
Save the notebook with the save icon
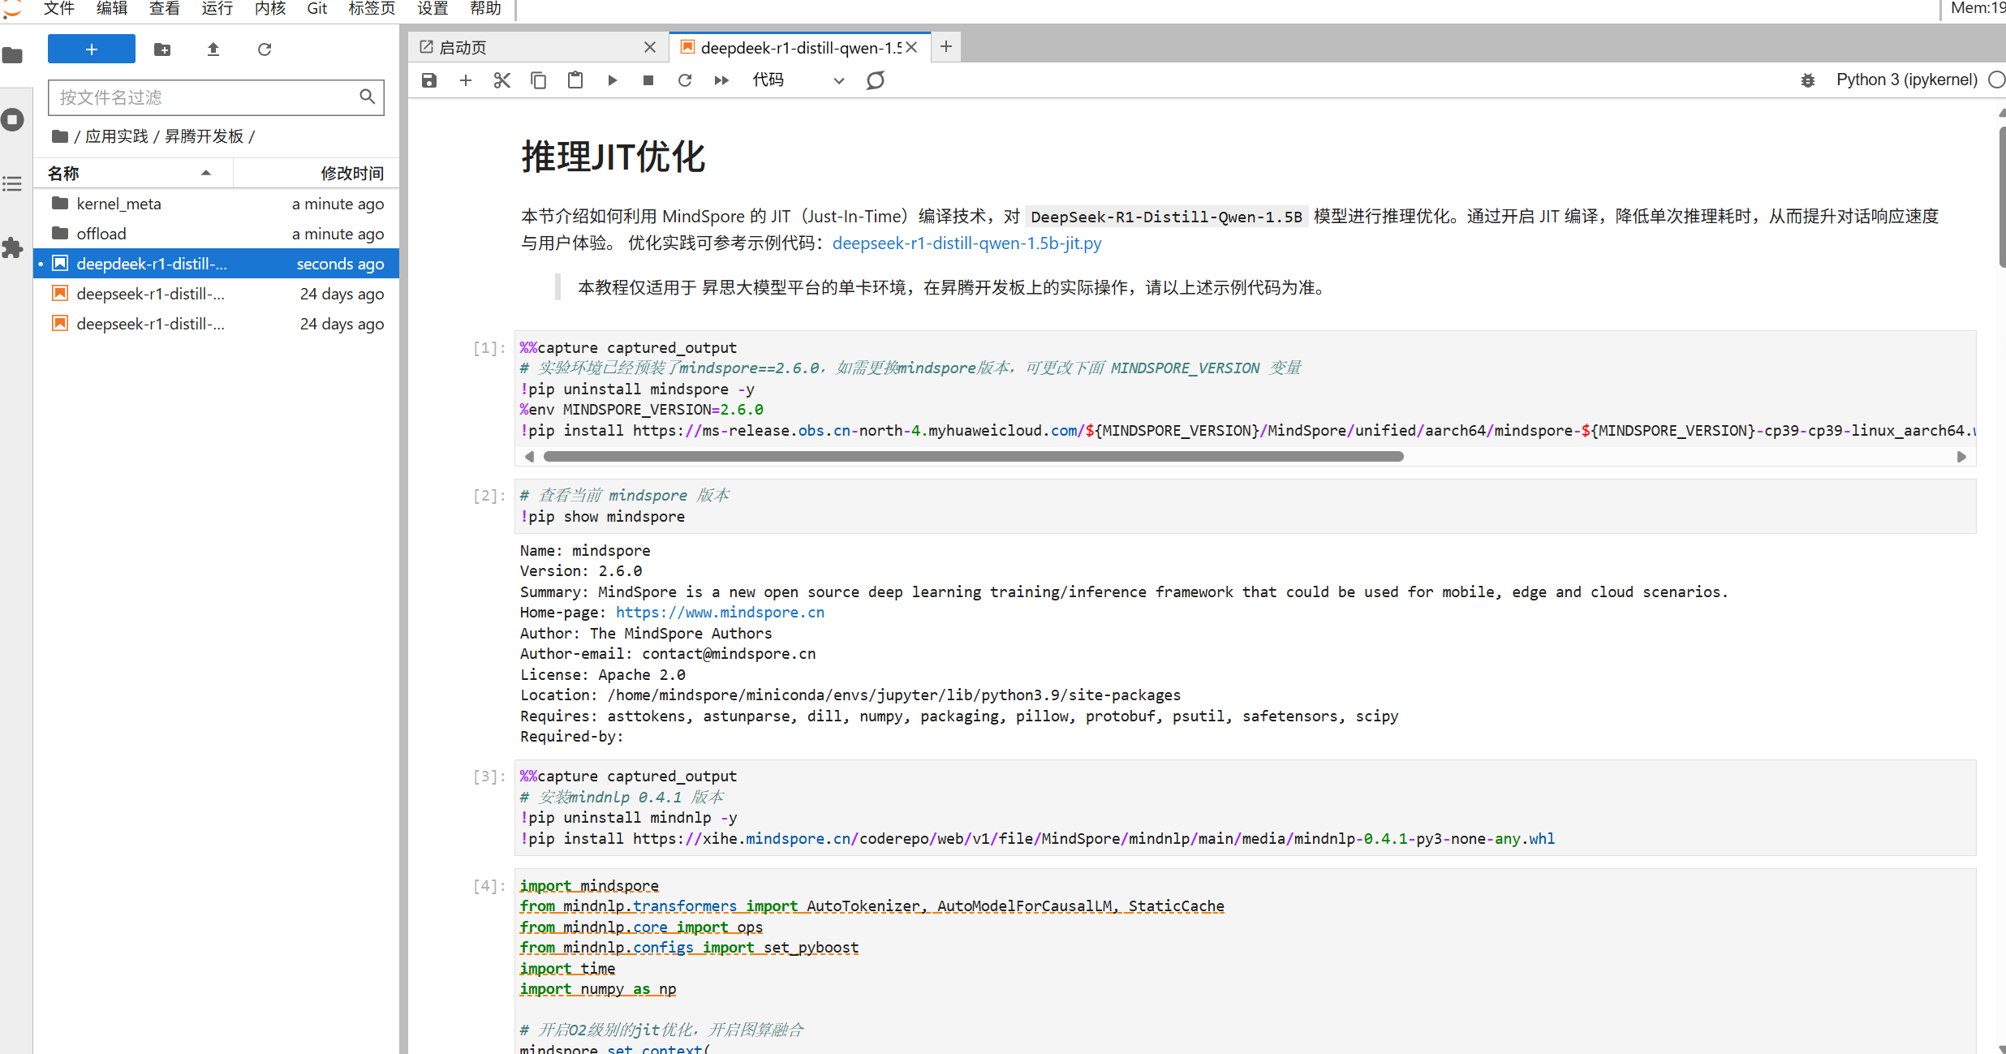point(429,80)
